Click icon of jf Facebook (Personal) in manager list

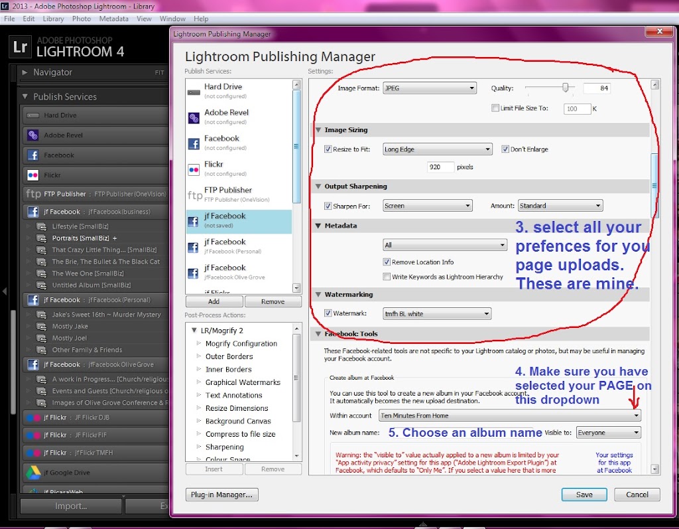pyautogui.click(x=194, y=247)
